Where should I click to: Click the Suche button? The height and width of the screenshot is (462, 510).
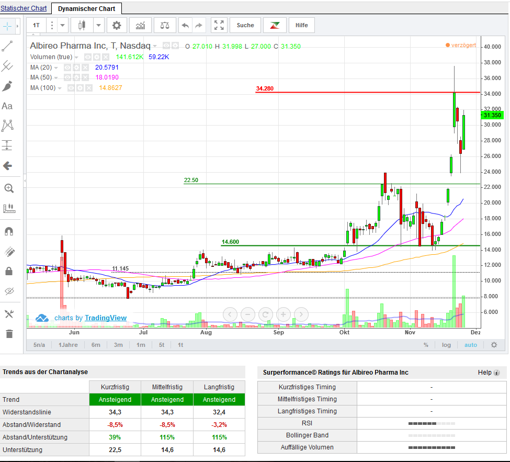(245, 26)
